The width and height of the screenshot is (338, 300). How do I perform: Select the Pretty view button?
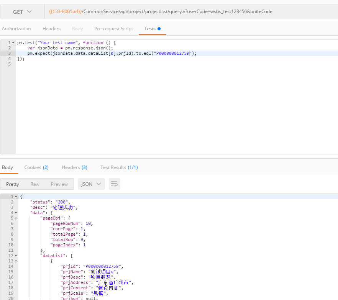click(x=13, y=184)
